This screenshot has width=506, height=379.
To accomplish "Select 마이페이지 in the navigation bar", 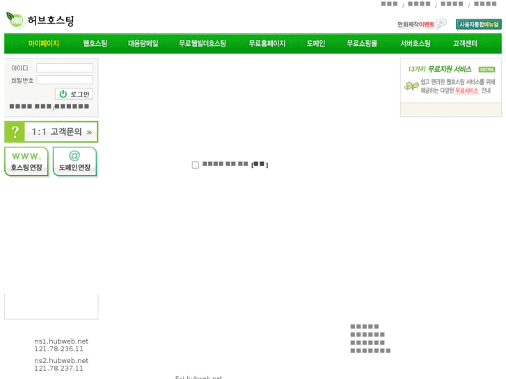I will tap(44, 43).
